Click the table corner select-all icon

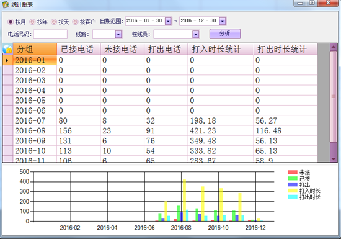7,49
